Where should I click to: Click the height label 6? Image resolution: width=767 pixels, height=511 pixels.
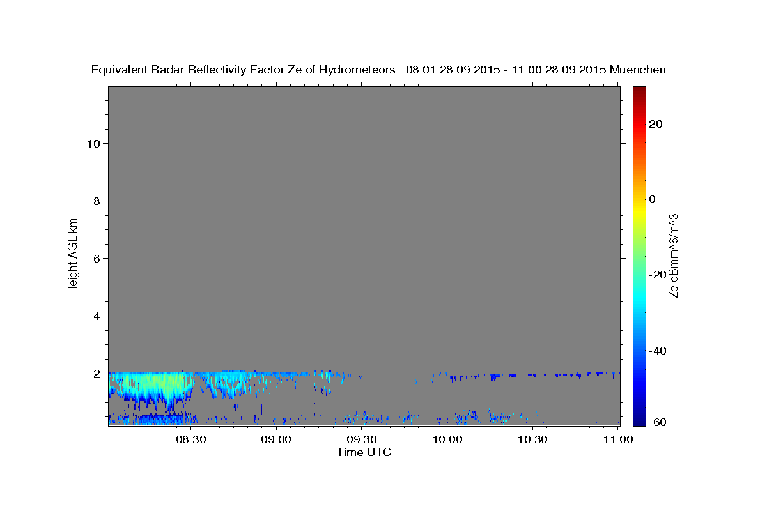pos(96,259)
